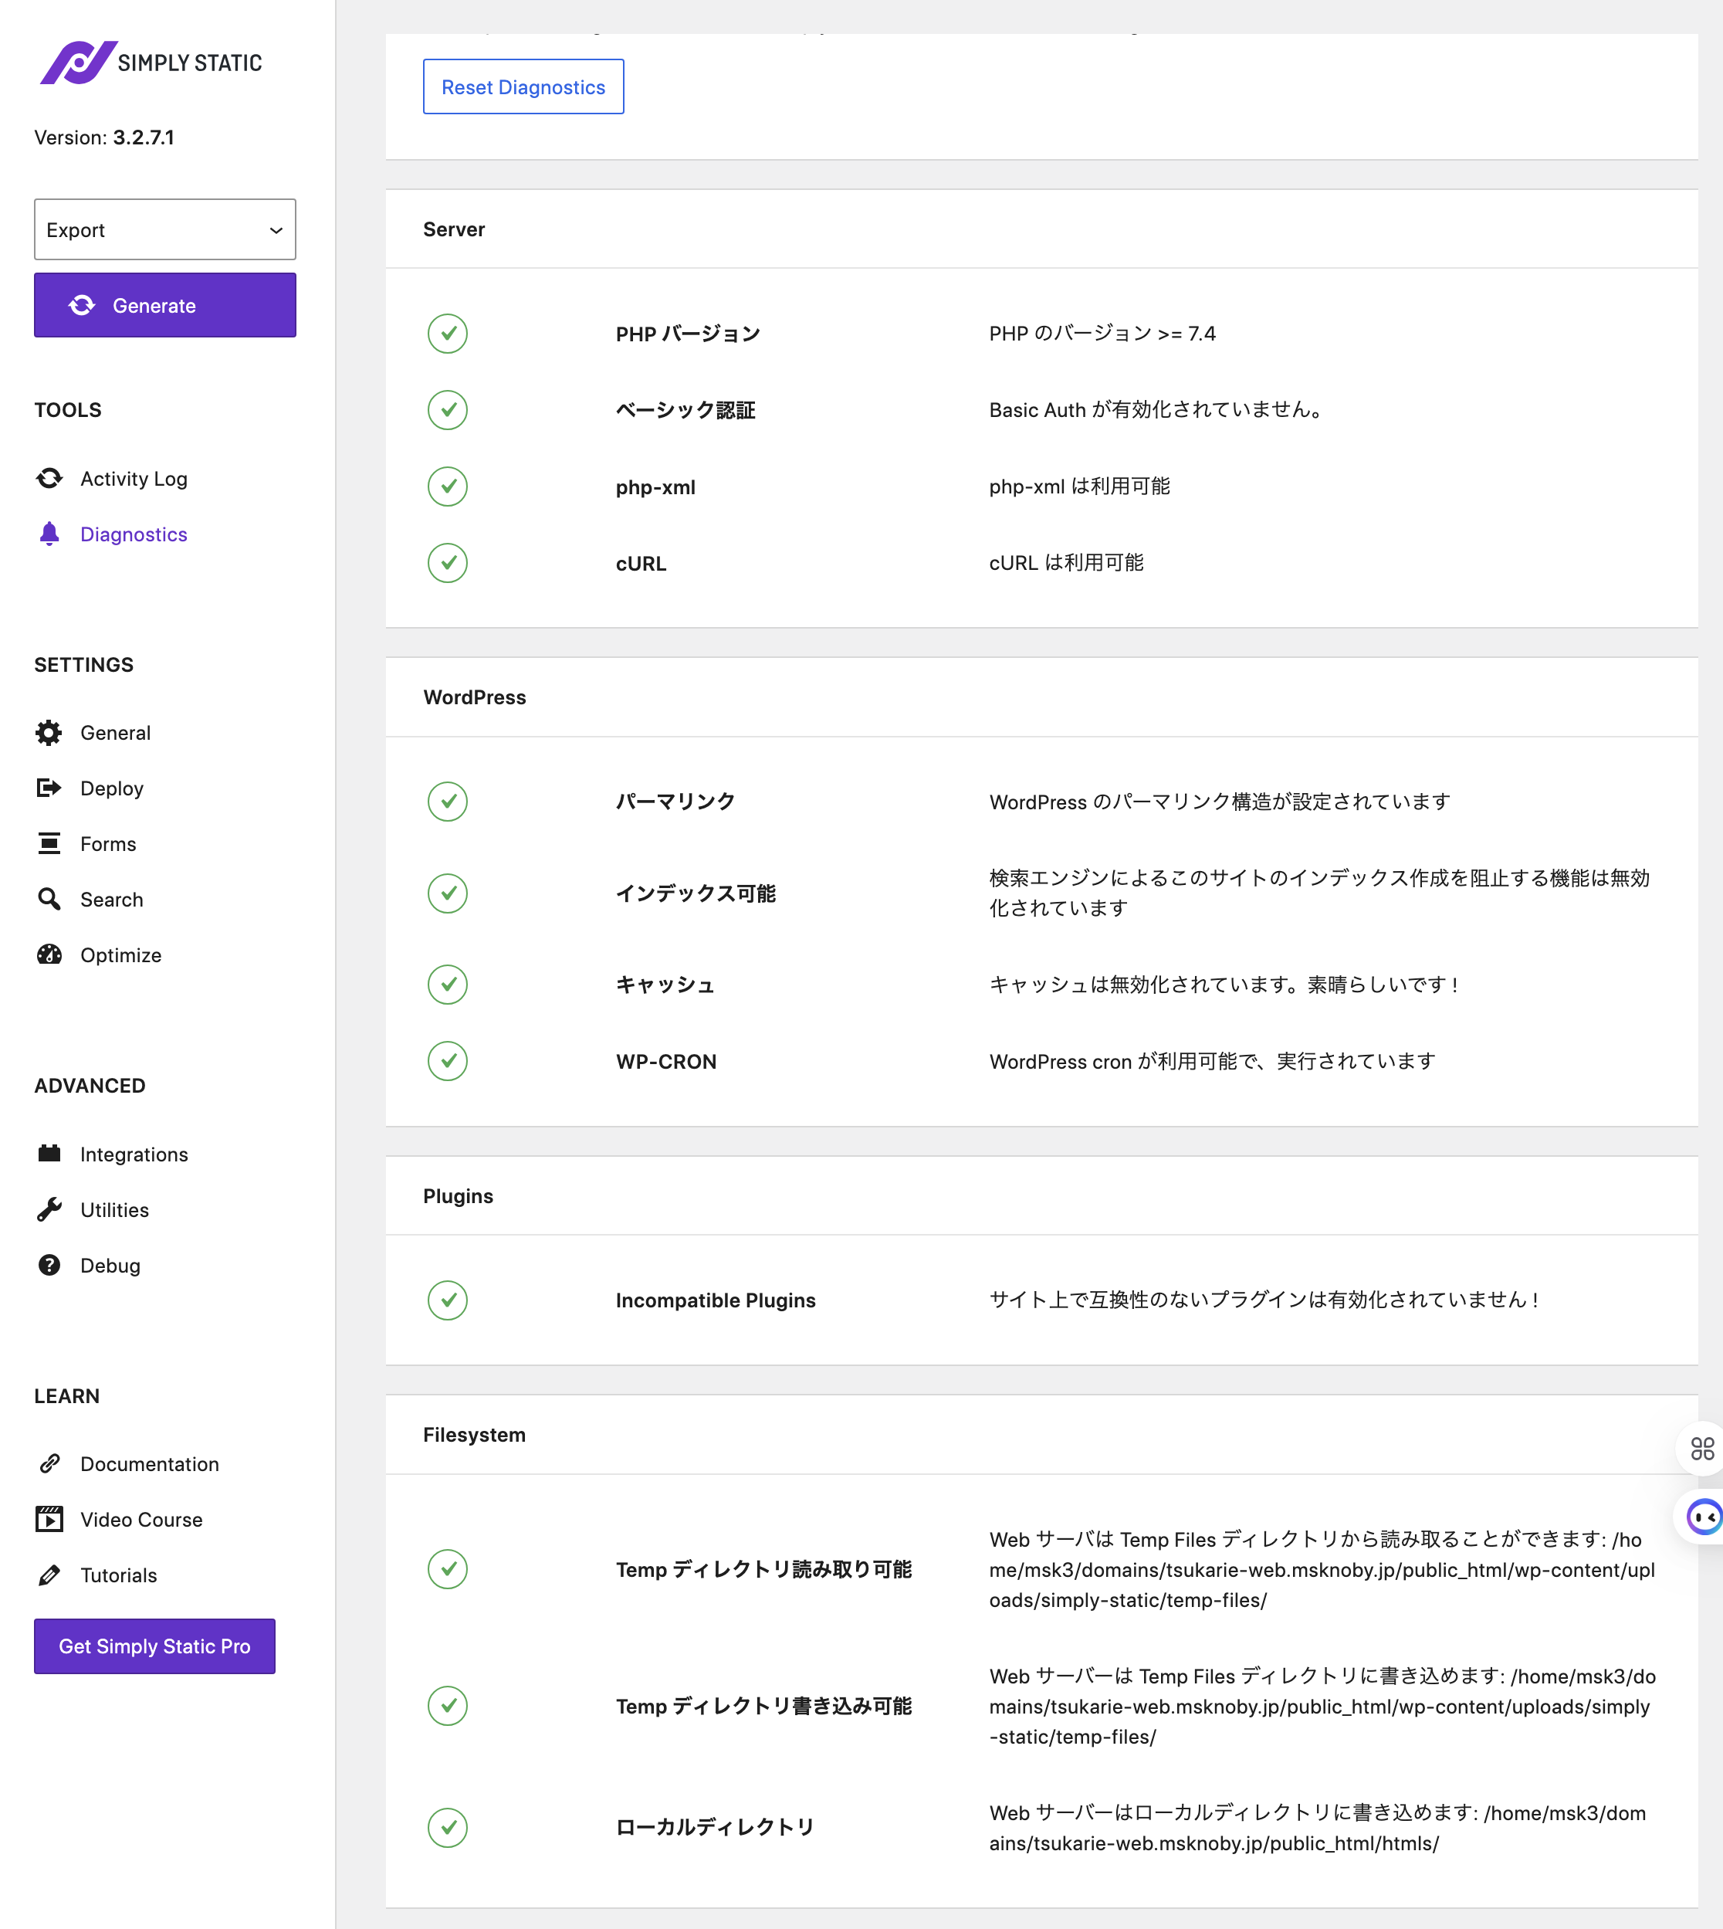Open Tutorials via pencil icon
The height and width of the screenshot is (1929, 1723).
(49, 1575)
